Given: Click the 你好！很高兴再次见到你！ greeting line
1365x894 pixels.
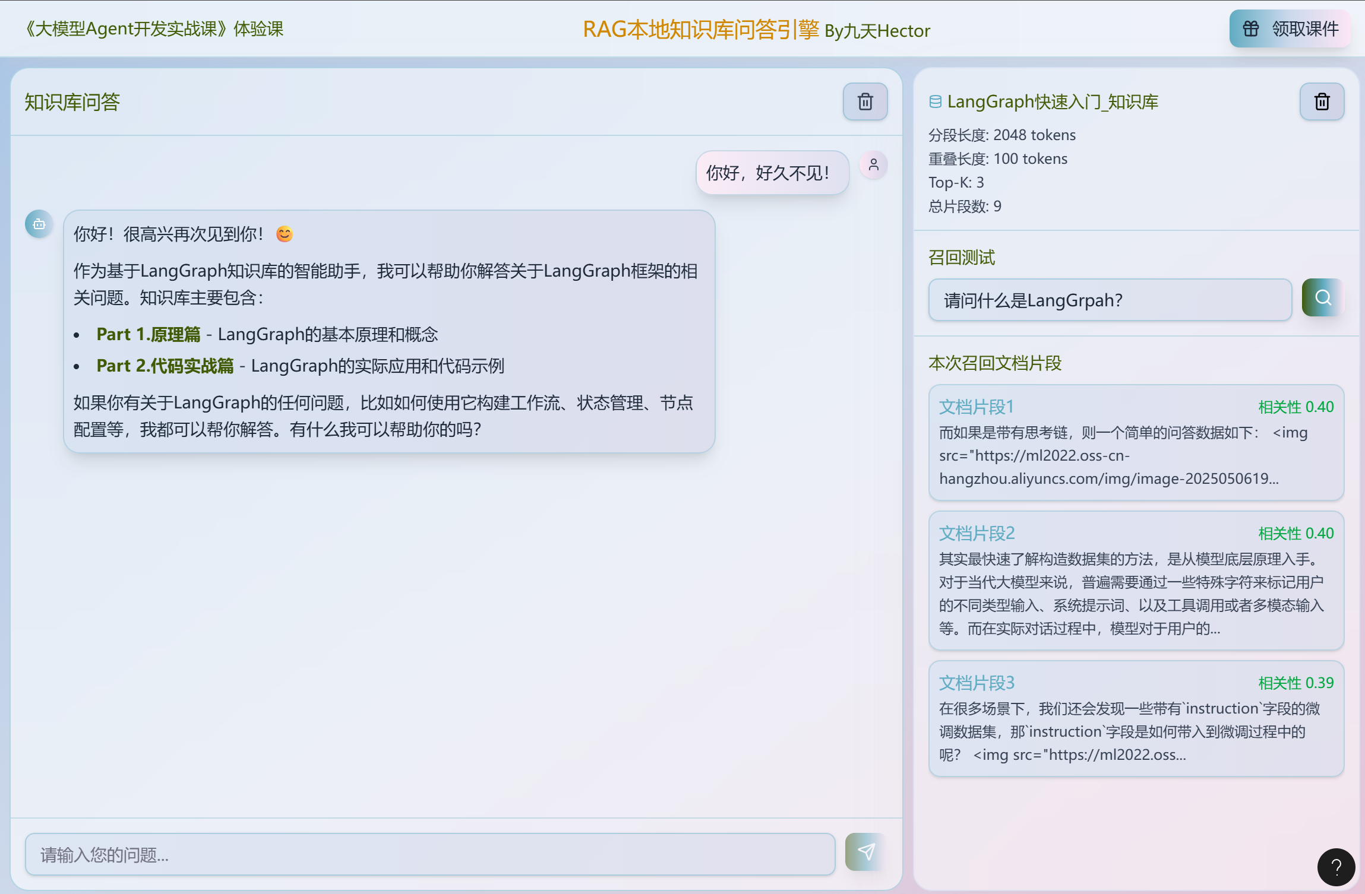Looking at the screenshot, I should tap(183, 234).
